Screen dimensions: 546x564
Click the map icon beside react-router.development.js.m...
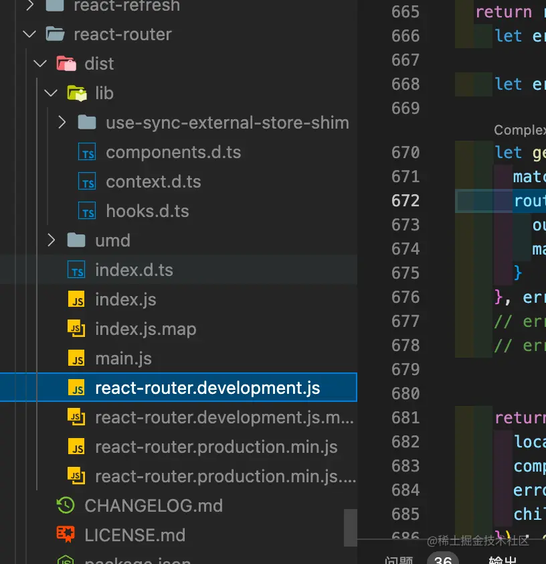[76, 417]
